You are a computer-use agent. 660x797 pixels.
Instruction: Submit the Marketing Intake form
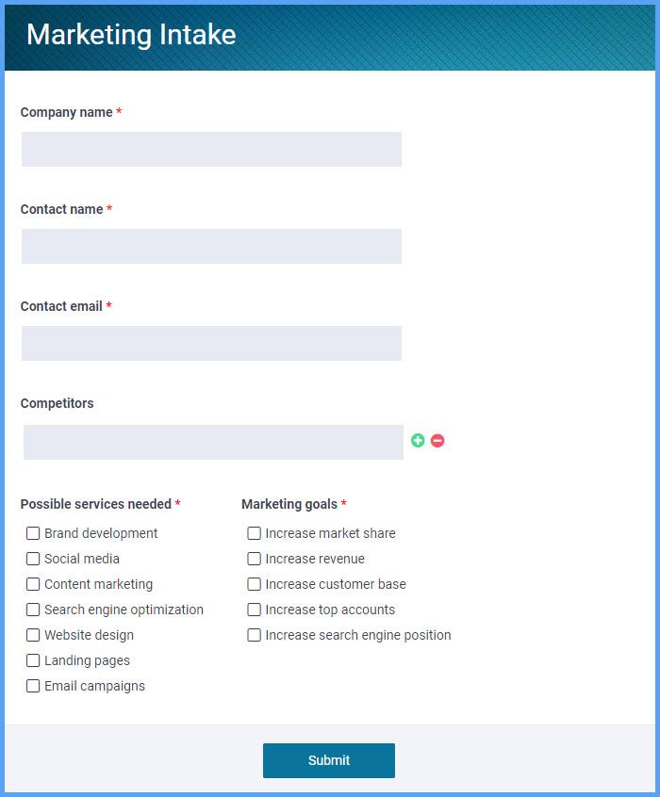pos(329,760)
